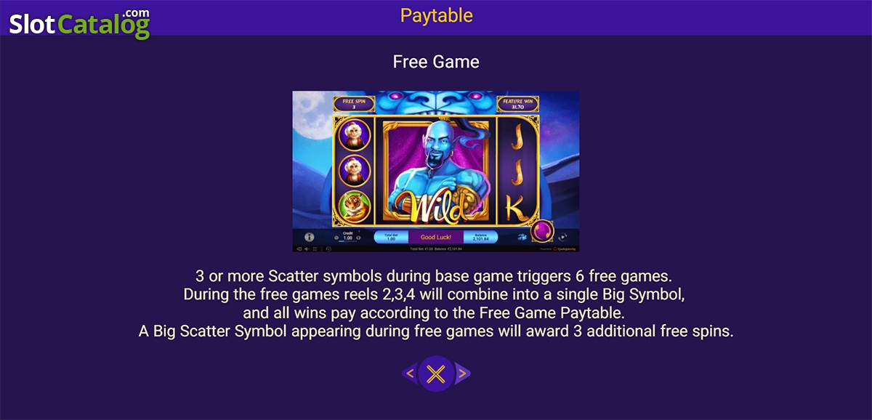872x420 pixels.
Task: Click the Balance display in preview
Action: [480, 237]
